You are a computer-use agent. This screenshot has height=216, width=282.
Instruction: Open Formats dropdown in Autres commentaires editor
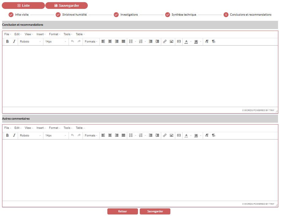(x=91, y=136)
